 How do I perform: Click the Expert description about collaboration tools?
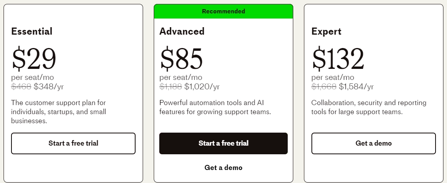(x=369, y=107)
